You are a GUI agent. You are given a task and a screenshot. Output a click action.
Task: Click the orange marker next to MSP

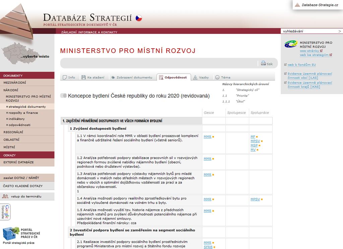pos(260,145)
